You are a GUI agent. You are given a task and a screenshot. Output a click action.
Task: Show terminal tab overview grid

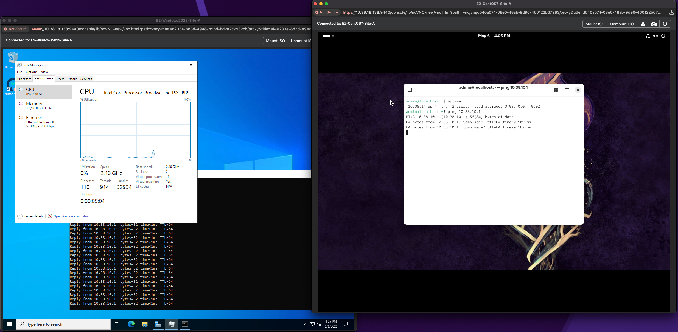(556, 90)
